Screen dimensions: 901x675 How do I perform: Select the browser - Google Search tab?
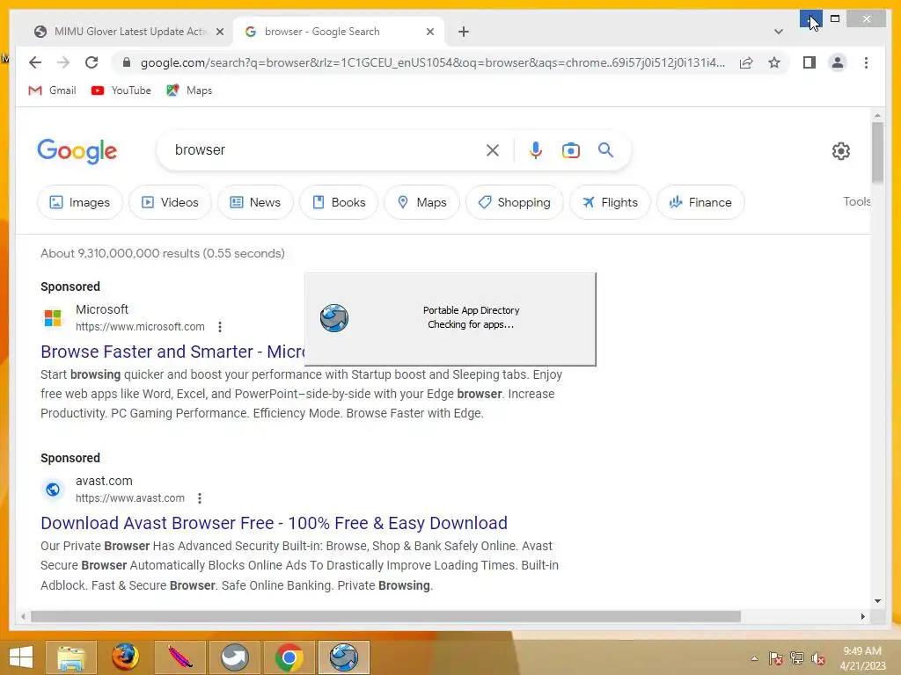pos(338,32)
